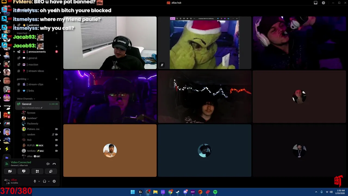This screenshot has height=196, width=348.
Task: Open microphone input options arrow
Action: (39, 181)
